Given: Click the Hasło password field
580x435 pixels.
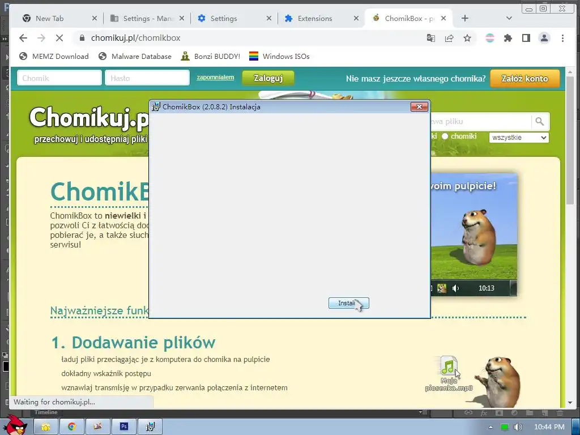Looking at the screenshot, I should [x=147, y=78].
